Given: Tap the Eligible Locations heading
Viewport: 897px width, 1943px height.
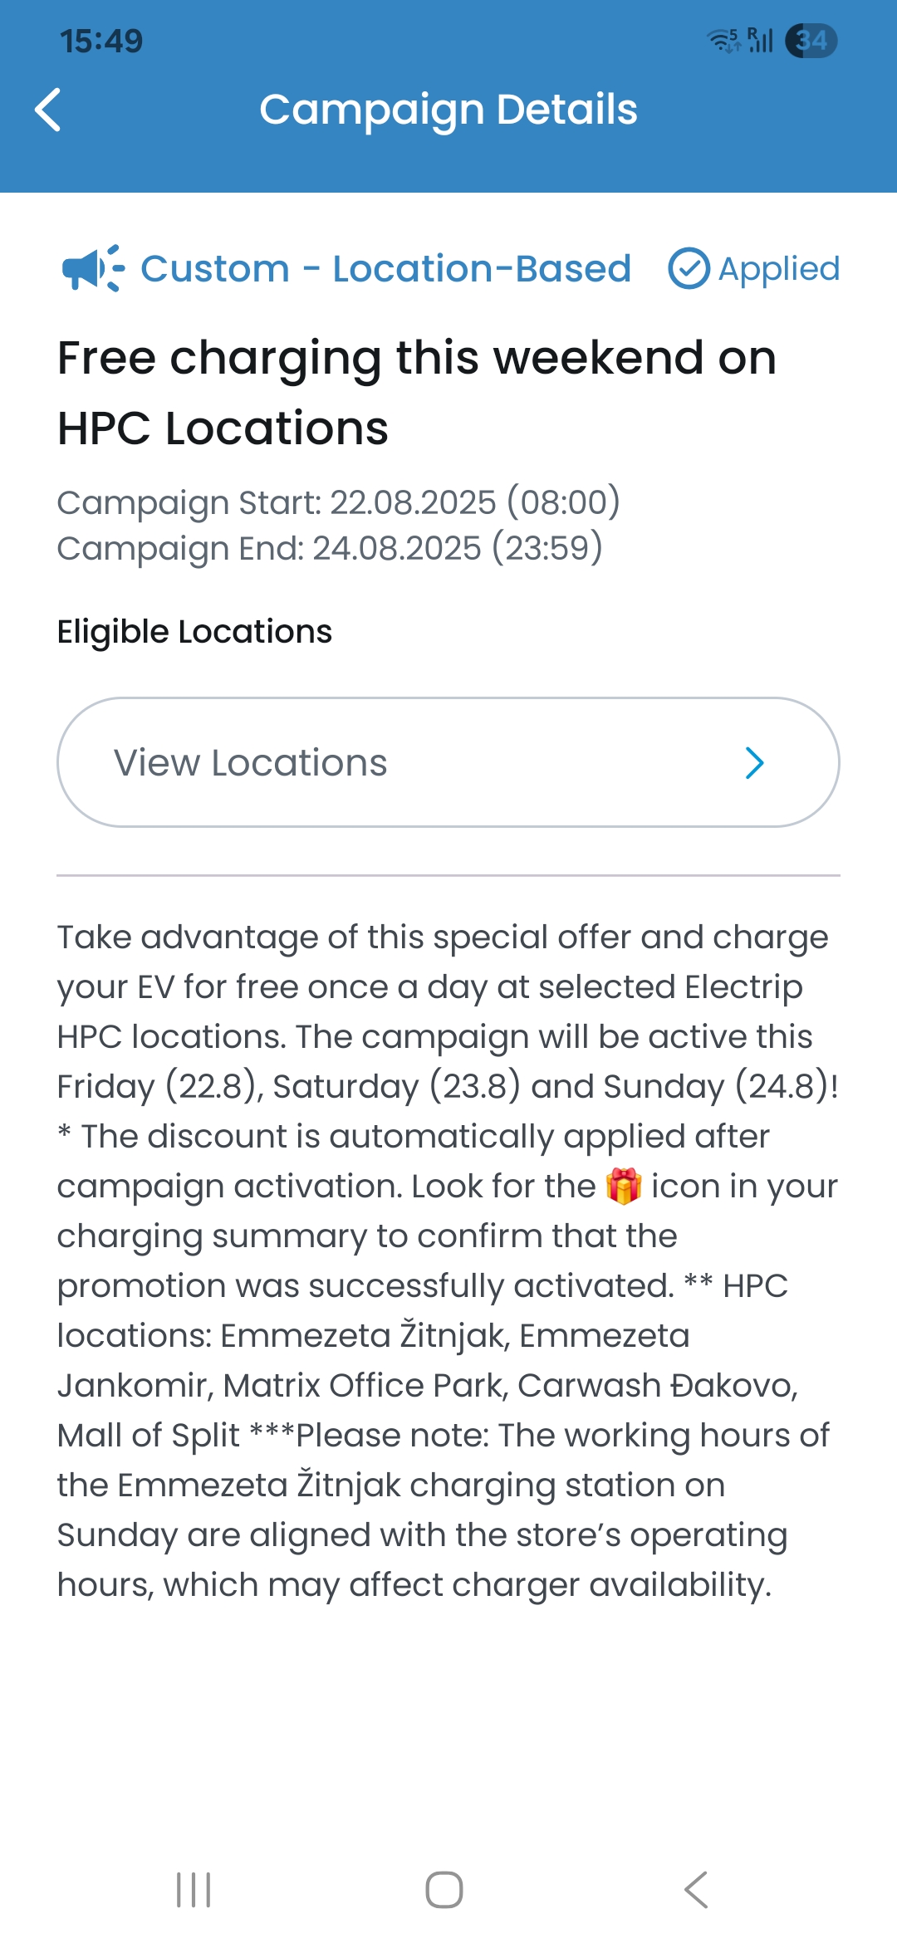Looking at the screenshot, I should click(x=194, y=632).
